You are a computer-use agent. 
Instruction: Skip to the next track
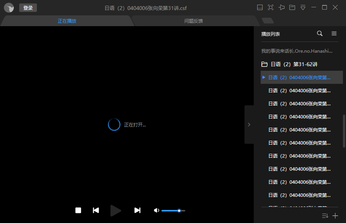[137, 210]
